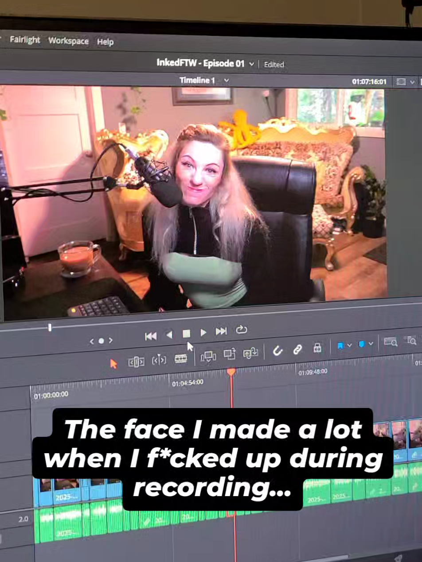Screen dimensions: 422x562
Task: Open the dropdown arrow next to viewer options
Action: click(x=412, y=82)
